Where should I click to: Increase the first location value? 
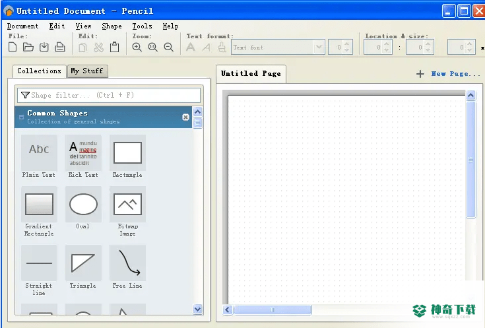pos(386,44)
